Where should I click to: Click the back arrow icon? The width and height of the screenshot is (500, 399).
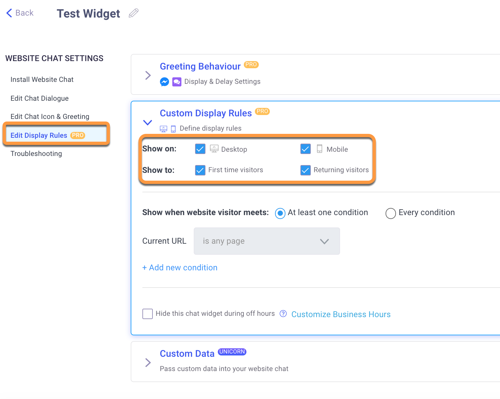(x=9, y=13)
